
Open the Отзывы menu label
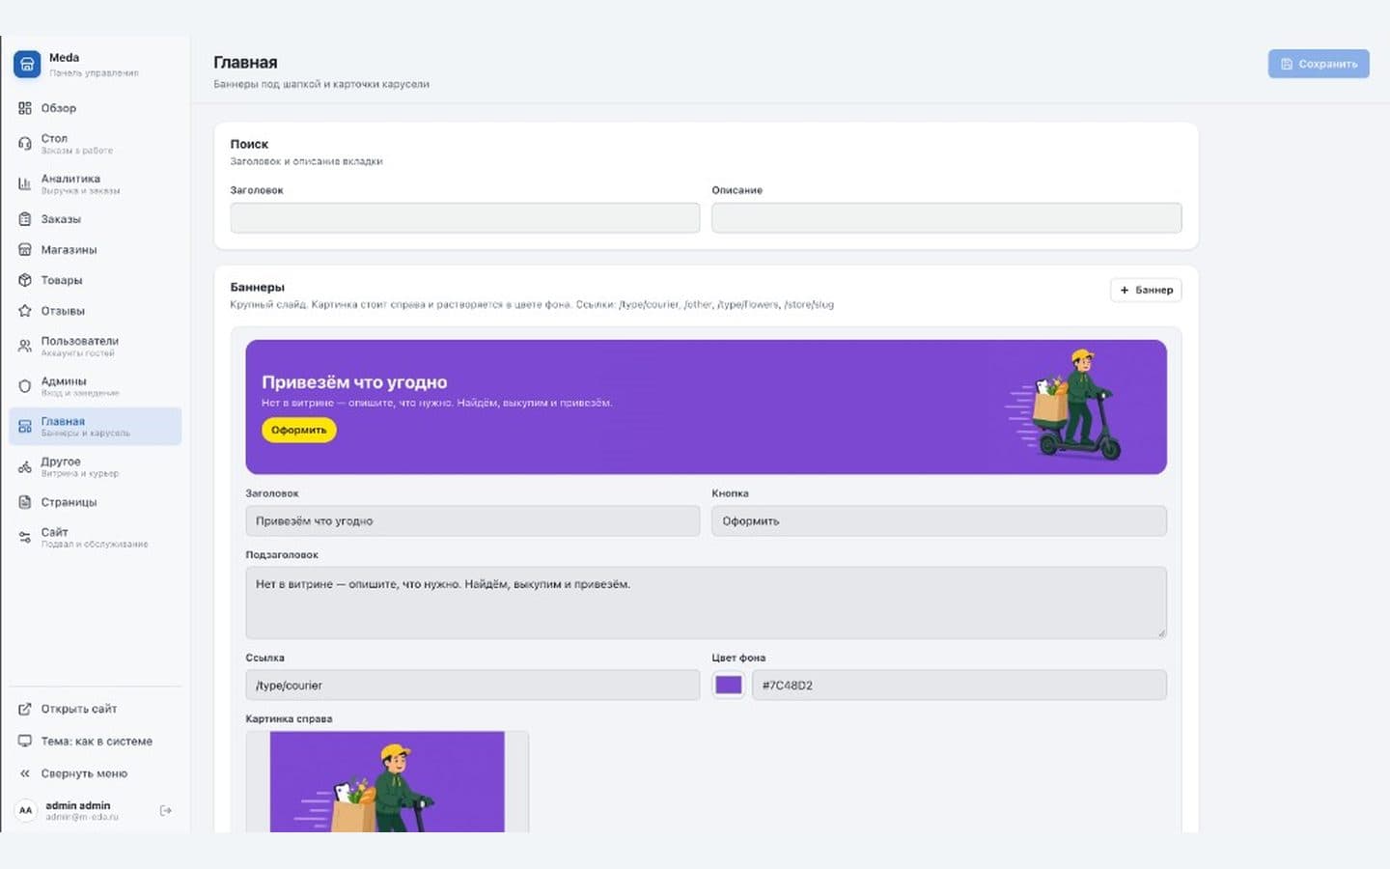[63, 311]
